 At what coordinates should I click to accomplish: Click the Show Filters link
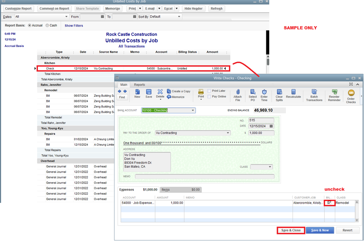74,26
